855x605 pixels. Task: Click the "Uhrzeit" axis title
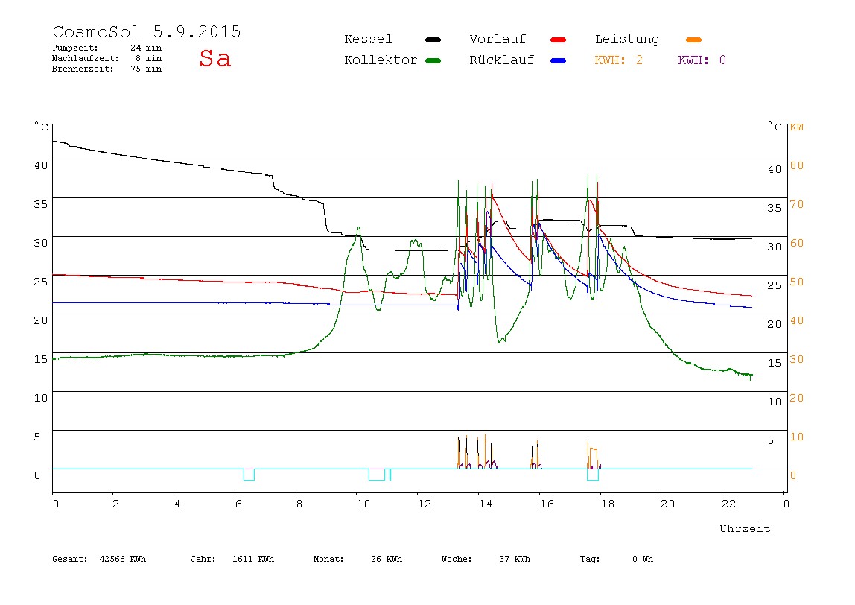(745, 528)
